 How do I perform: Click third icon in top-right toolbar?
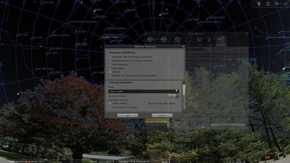coord(277,4)
